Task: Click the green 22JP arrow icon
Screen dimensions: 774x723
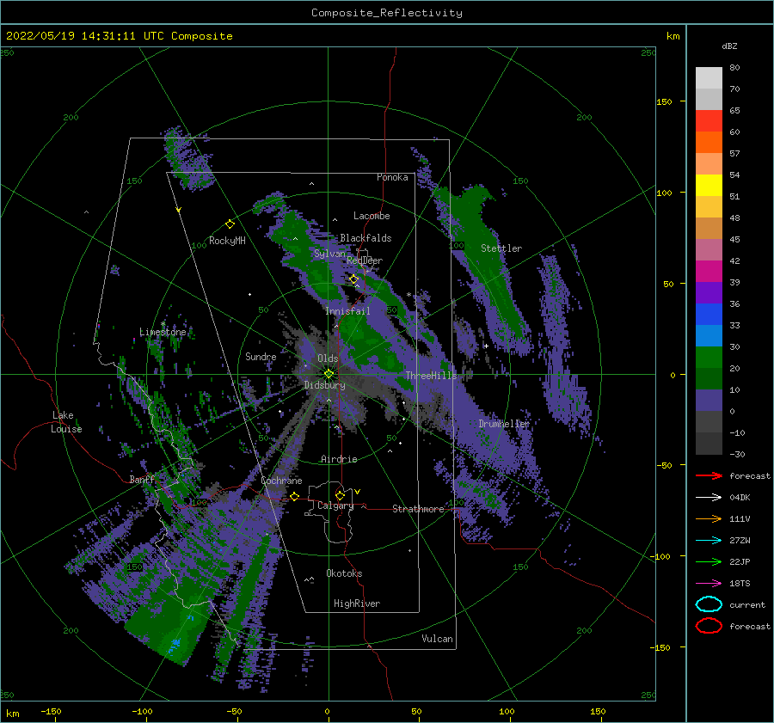Action: [x=709, y=561]
